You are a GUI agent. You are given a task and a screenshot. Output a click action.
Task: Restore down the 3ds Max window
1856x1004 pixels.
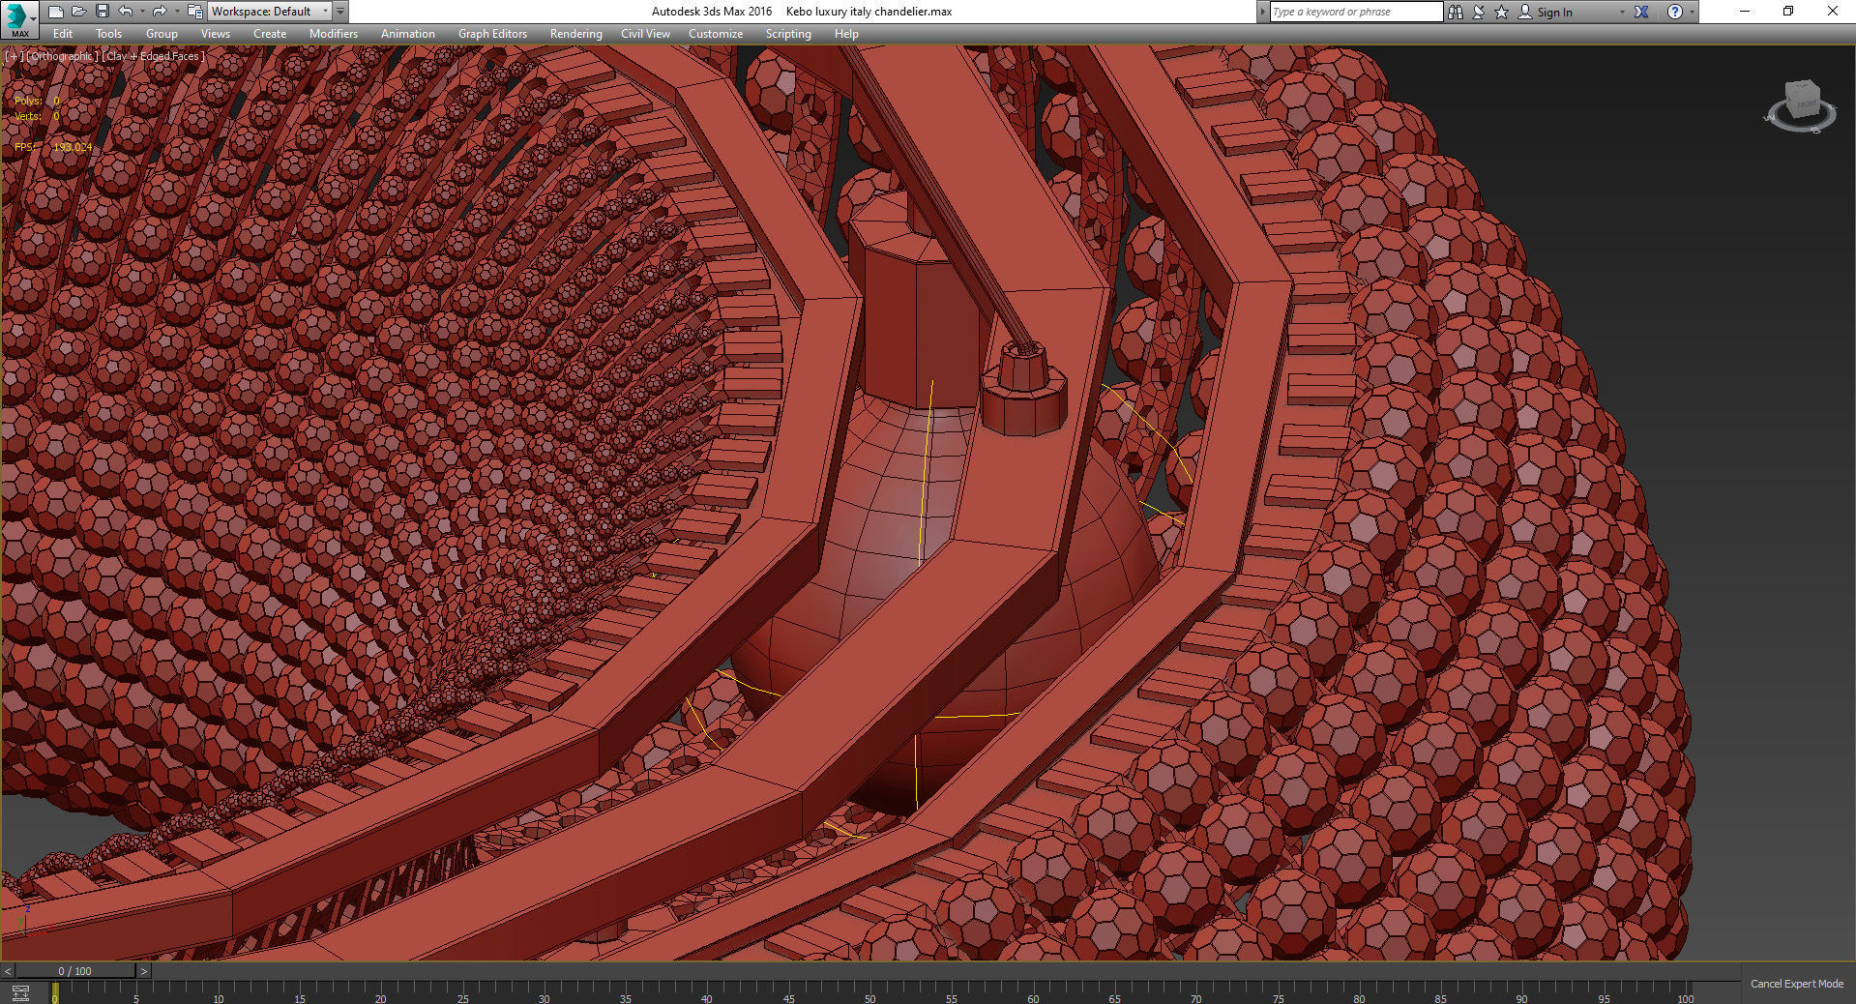(x=1788, y=12)
